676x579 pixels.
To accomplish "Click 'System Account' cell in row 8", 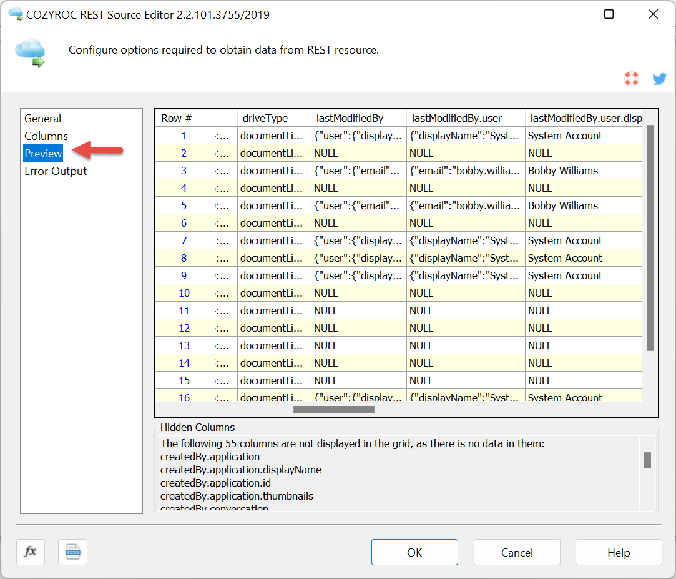I will point(584,258).
